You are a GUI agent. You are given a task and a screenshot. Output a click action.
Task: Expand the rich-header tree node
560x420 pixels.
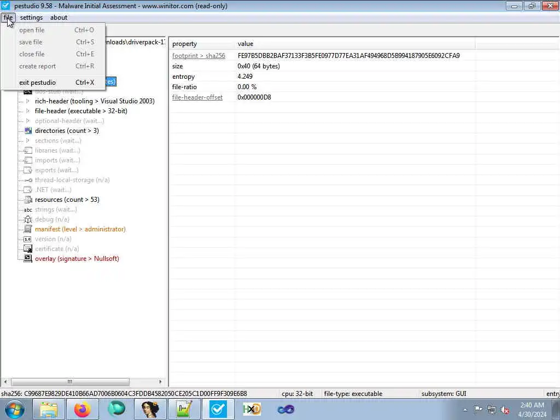pos(28,101)
